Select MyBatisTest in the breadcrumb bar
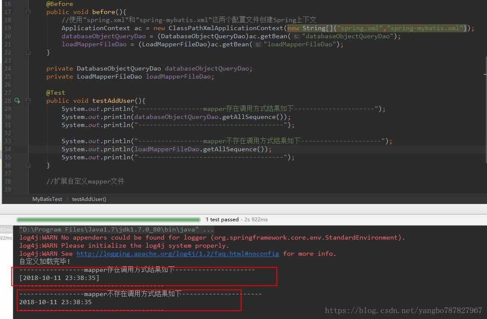Image resolution: width=487 pixels, height=319 pixels. tap(47, 199)
